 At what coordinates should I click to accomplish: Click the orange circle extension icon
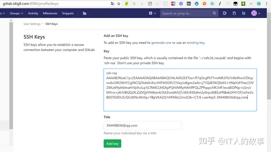click(204, 4)
